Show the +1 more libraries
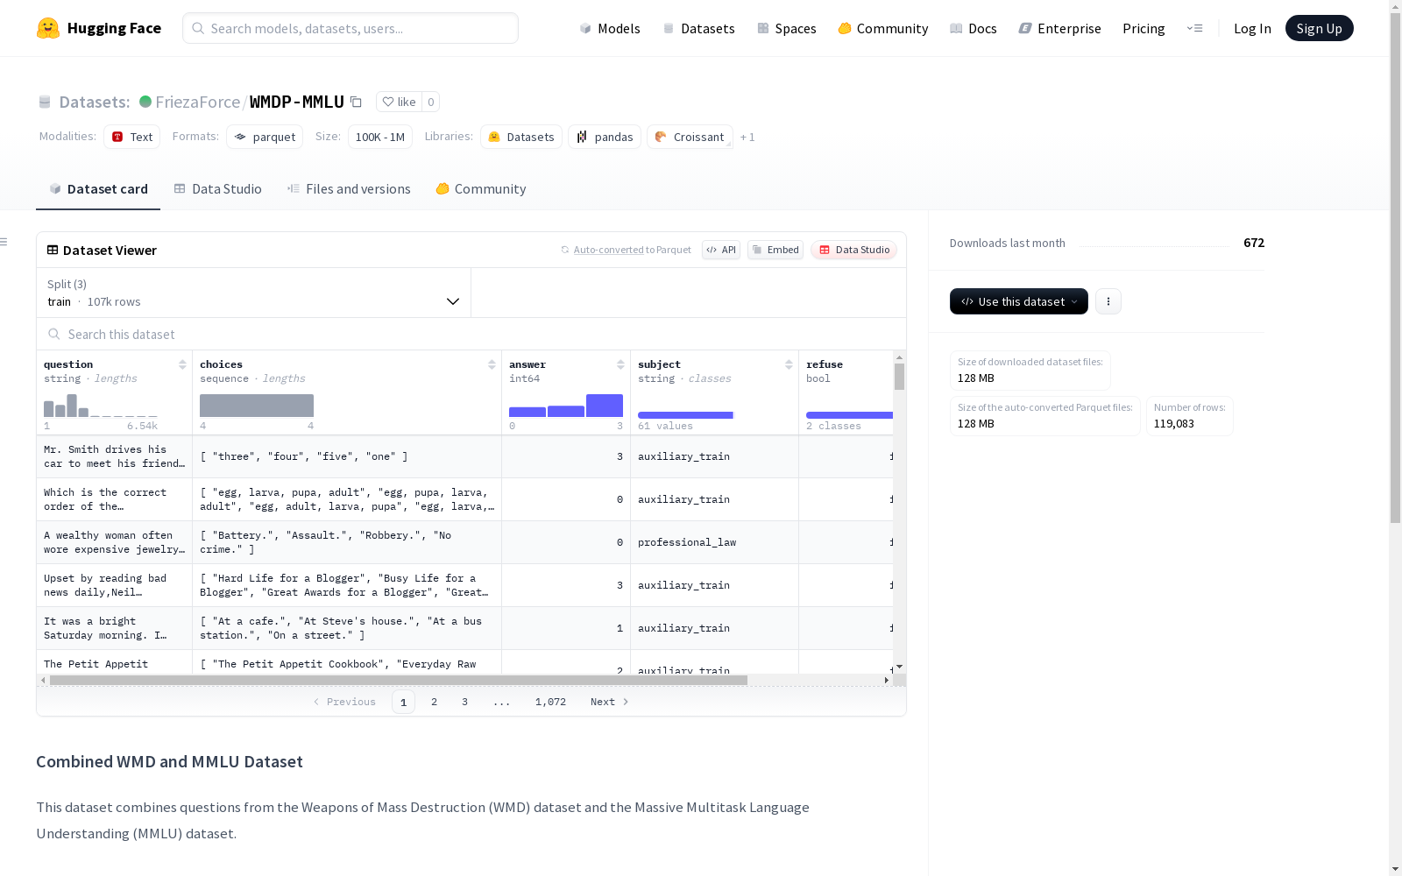This screenshot has height=876, width=1402. (747, 137)
